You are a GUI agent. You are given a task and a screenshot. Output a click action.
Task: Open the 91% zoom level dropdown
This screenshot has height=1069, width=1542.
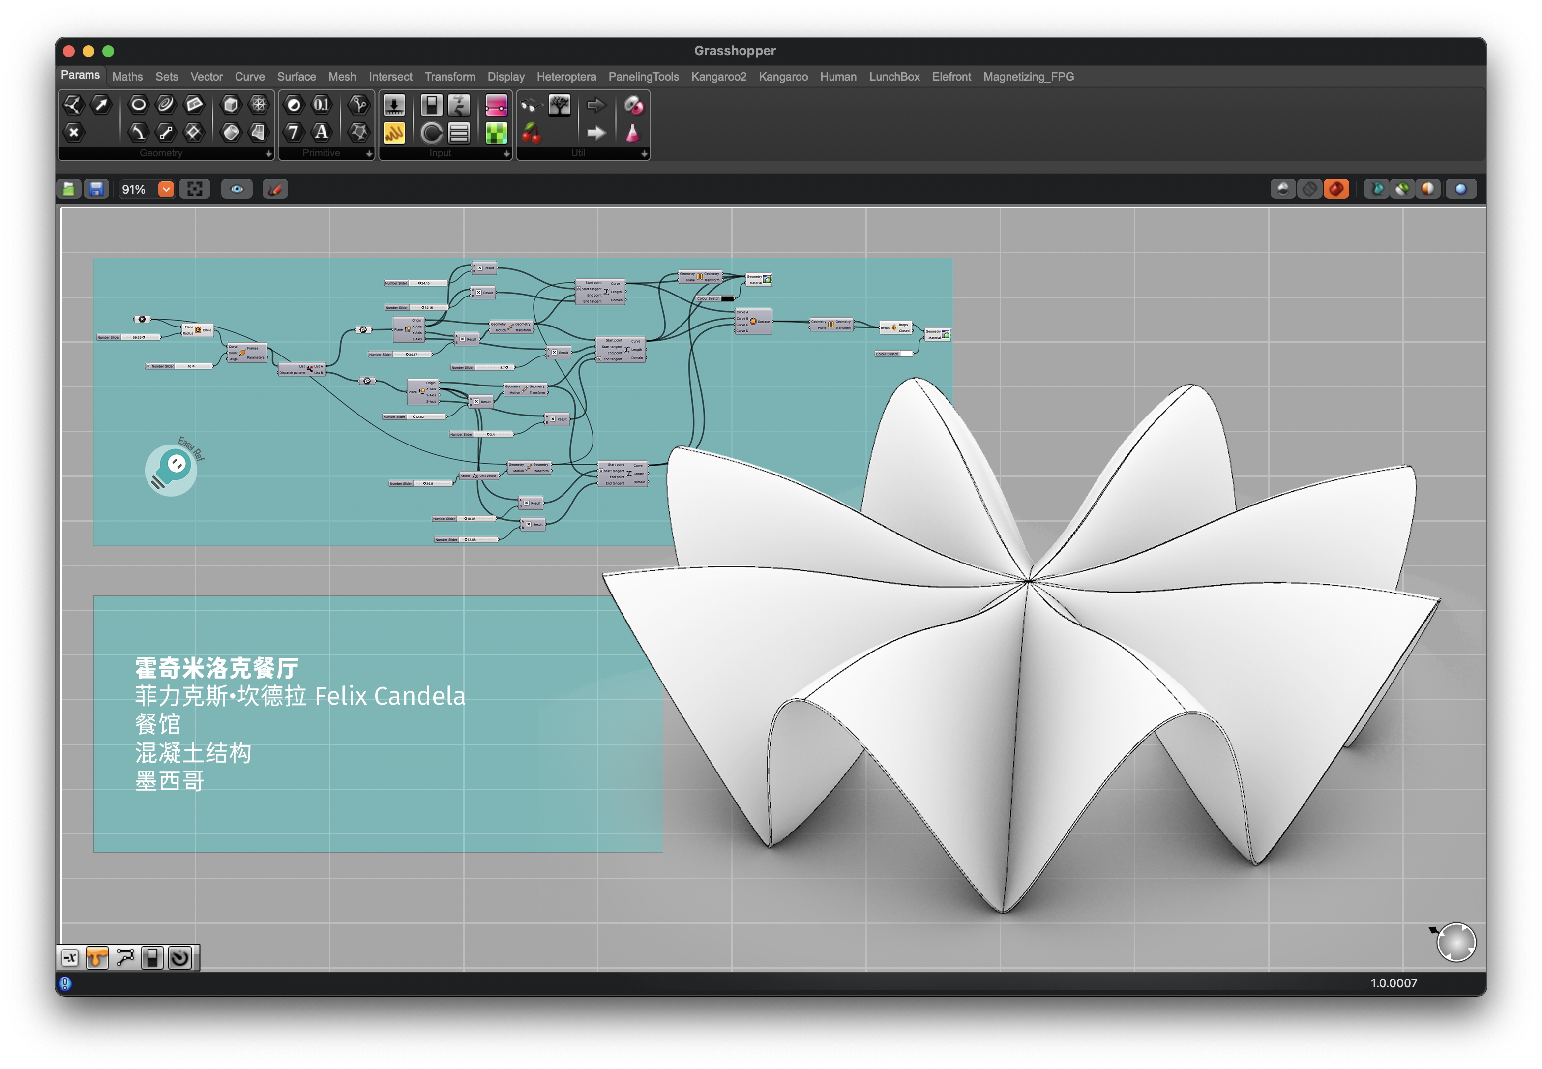point(165,189)
